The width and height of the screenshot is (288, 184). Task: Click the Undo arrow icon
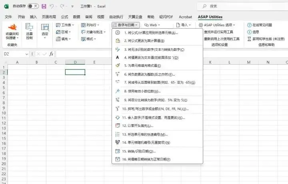52,6
